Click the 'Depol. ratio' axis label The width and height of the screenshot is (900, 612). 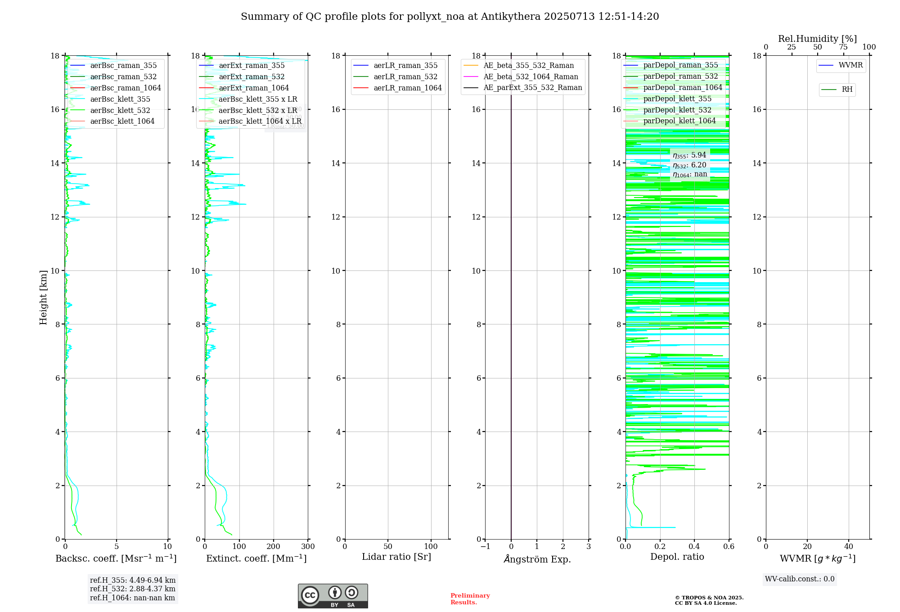(677, 557)
